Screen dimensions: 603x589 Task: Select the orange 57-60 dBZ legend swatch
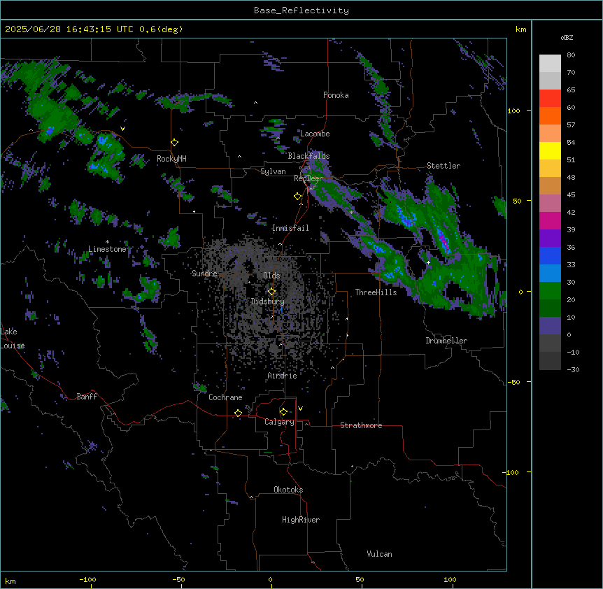(550, 115)
